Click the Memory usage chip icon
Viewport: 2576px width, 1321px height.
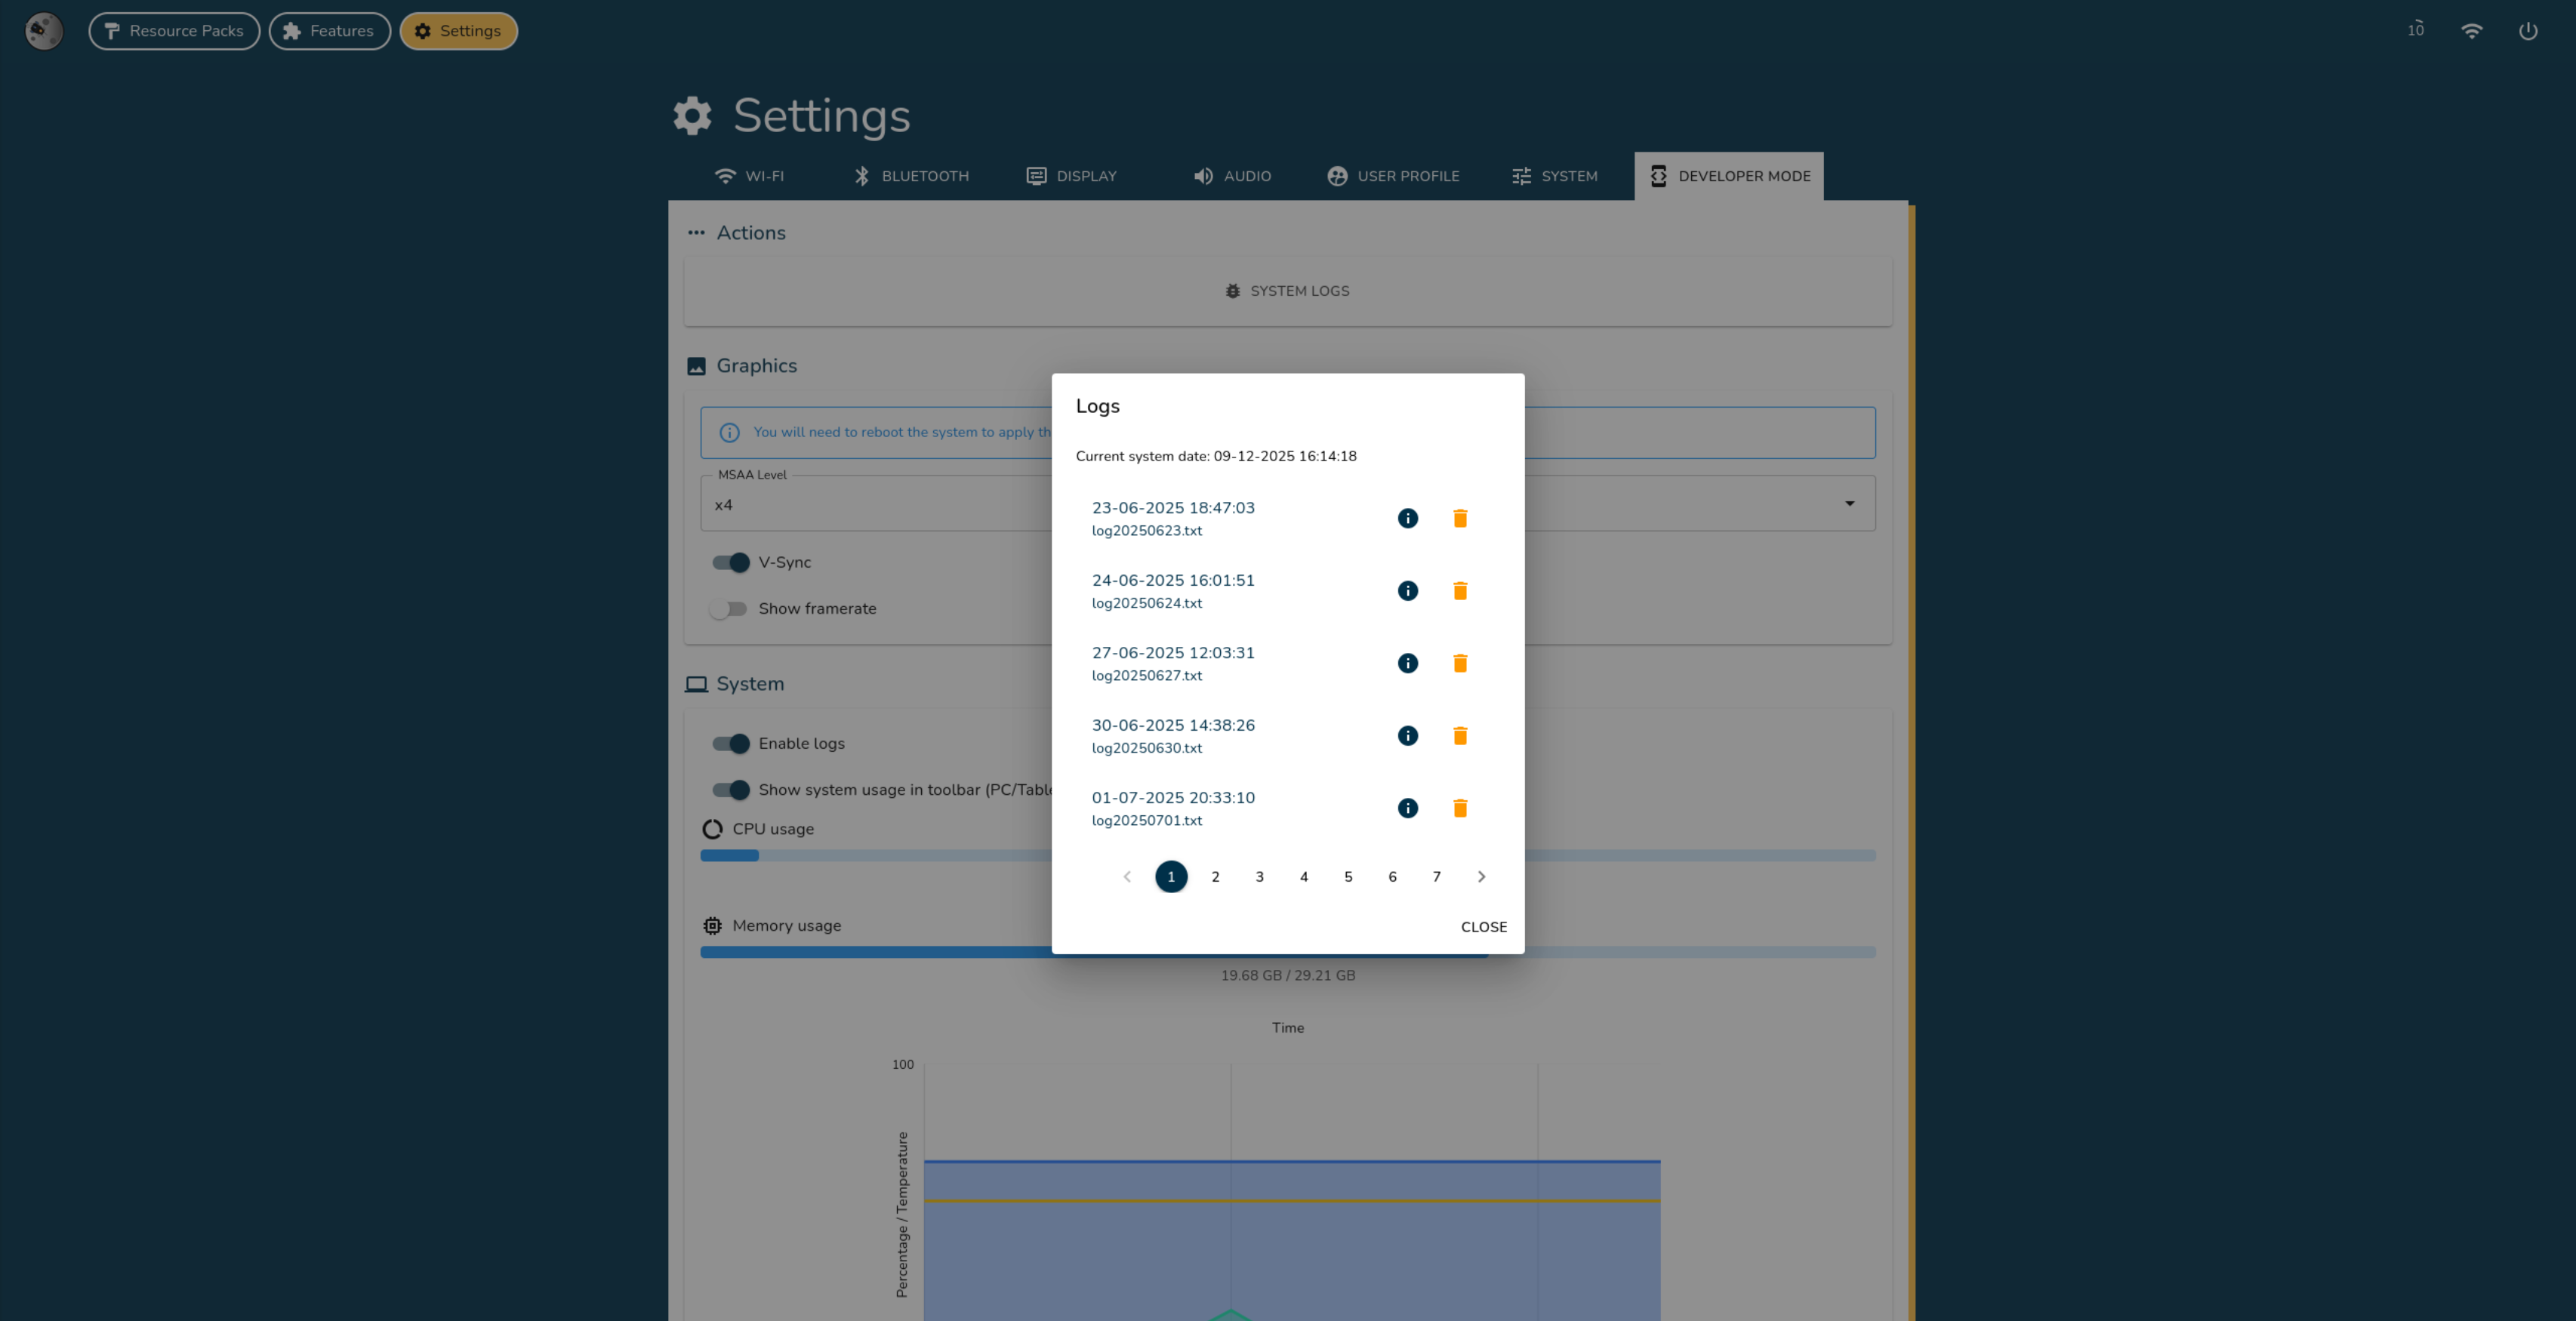[711, 925]
